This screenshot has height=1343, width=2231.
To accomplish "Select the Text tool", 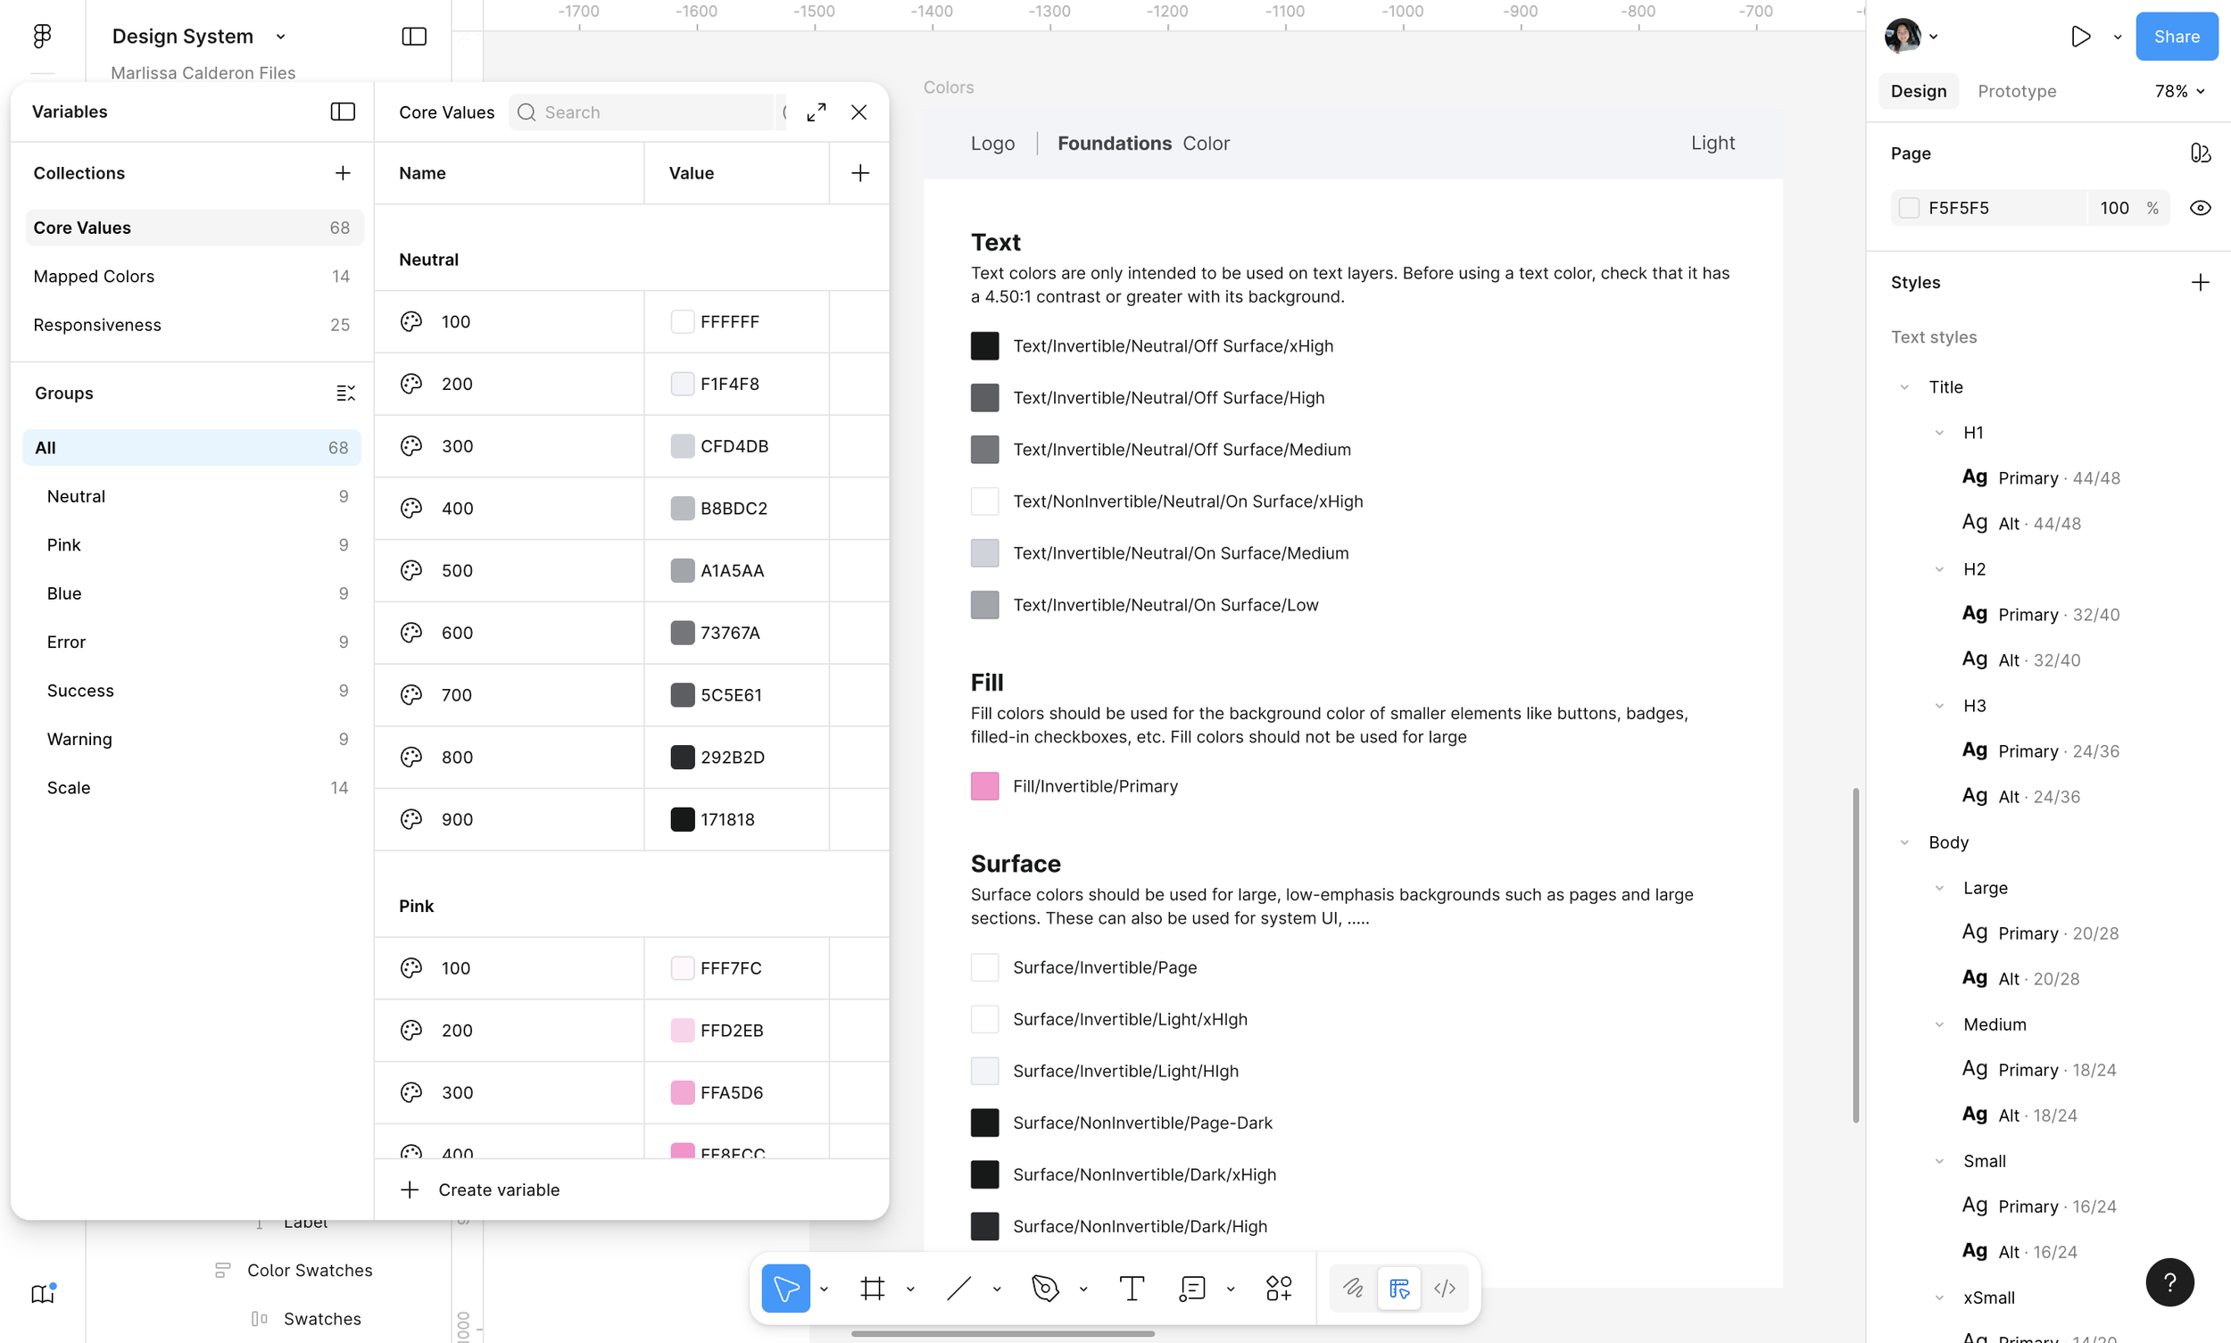I will tap(1132, 1288).
